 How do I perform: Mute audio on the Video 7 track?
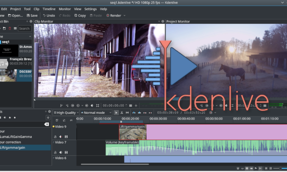[61, 152]
